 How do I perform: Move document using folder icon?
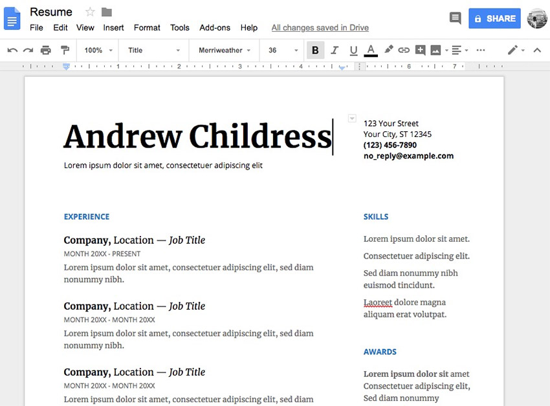(x=107, y=12)
